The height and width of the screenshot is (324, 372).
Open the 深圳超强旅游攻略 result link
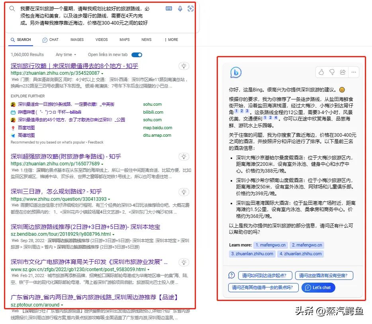(66, 156)
